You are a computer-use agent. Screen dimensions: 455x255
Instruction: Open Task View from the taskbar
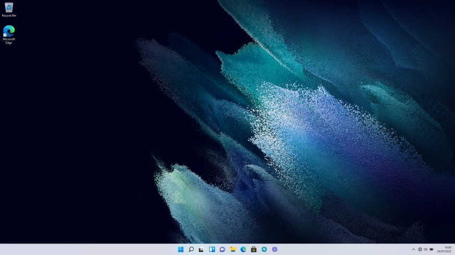(x=201, y=249)
